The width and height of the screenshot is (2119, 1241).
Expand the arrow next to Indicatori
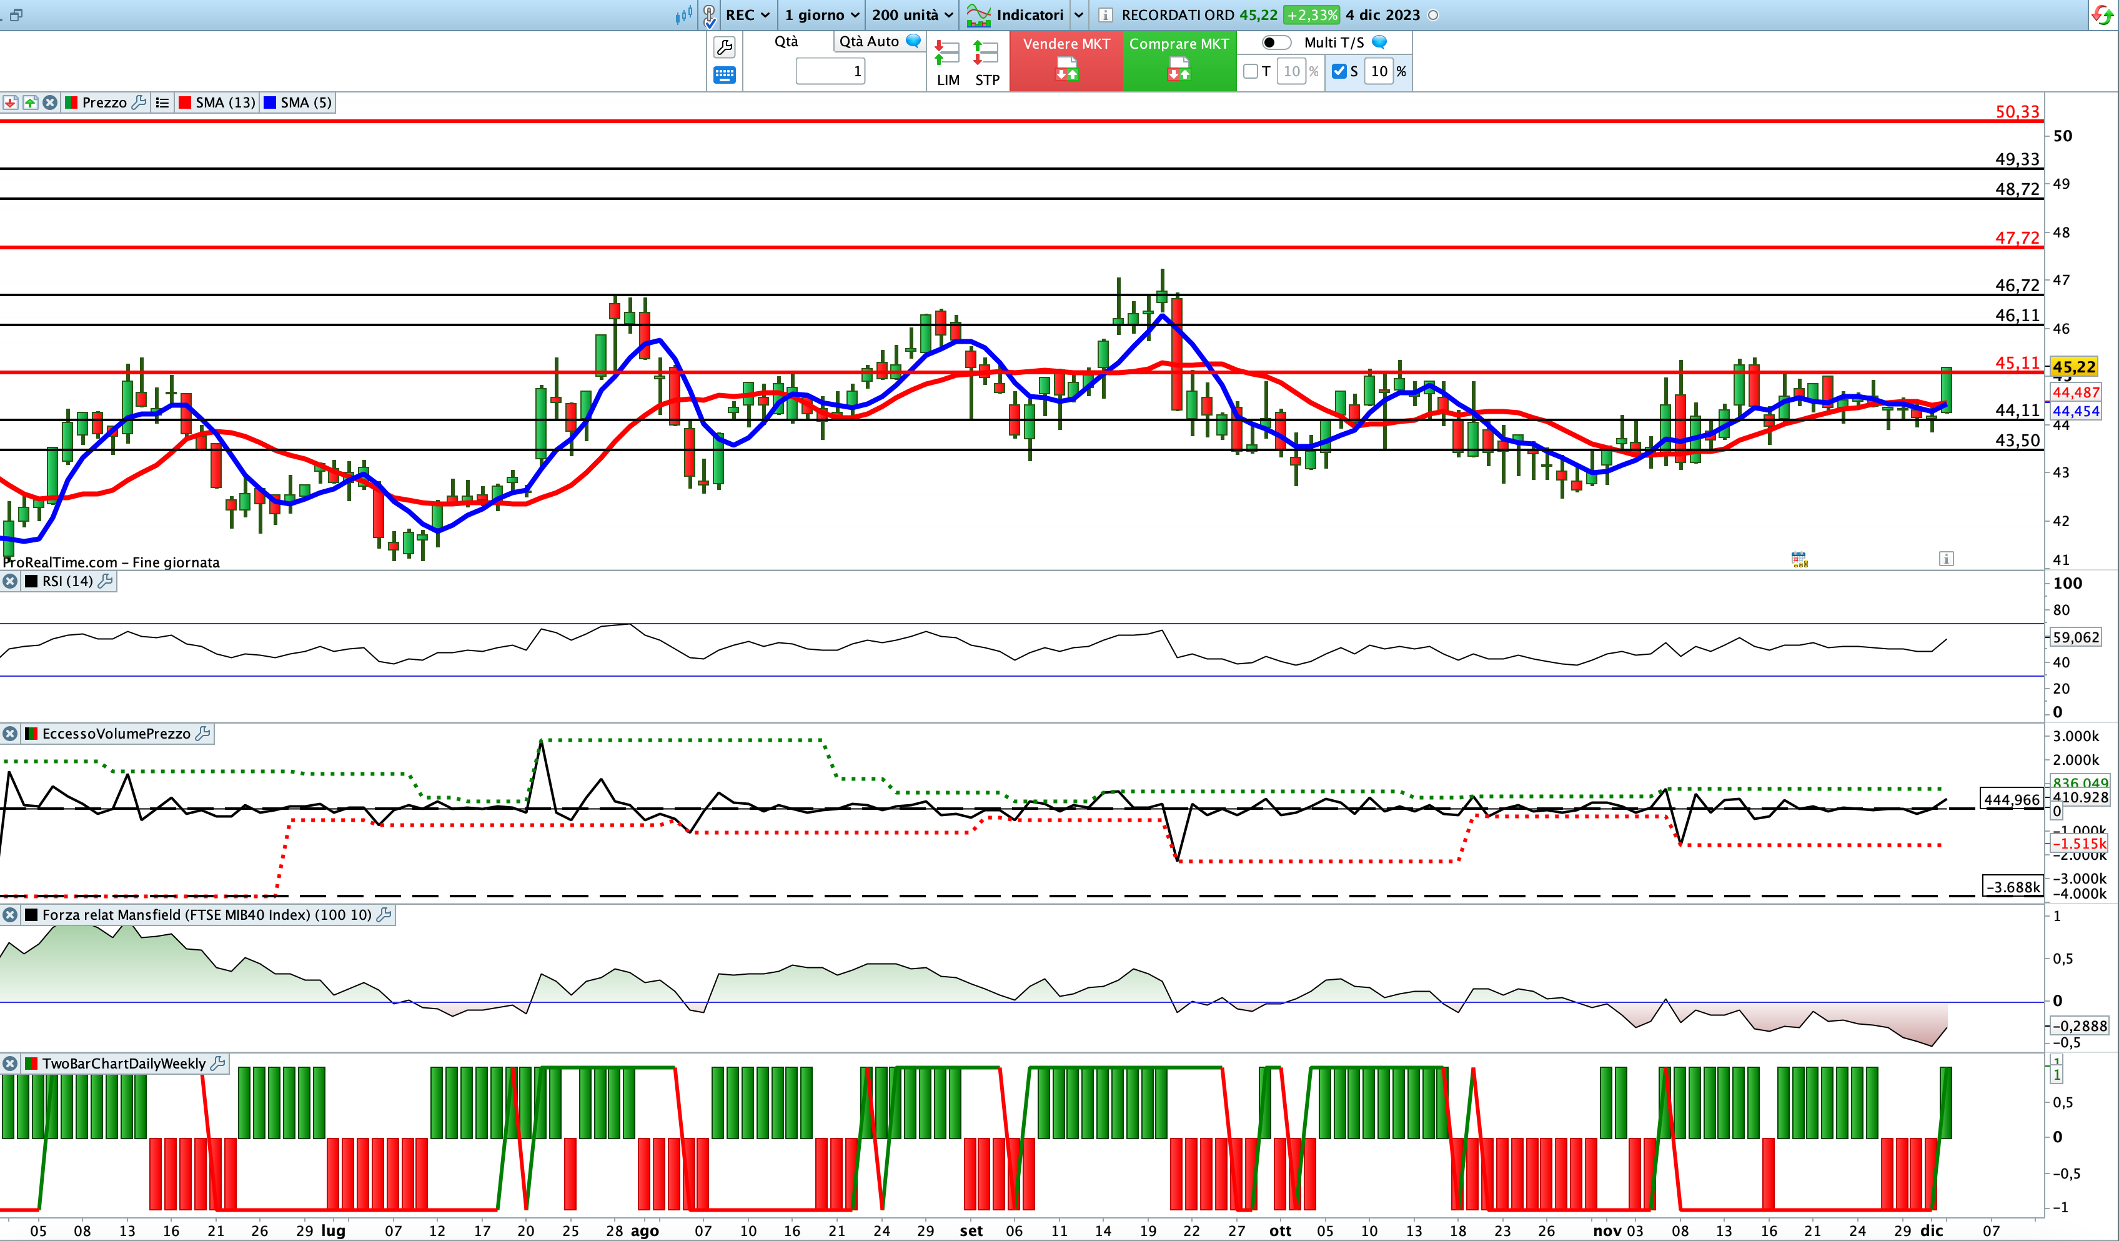coord(1079,15)
